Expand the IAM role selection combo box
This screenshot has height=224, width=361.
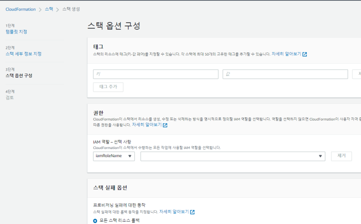[x=233, y=156]
